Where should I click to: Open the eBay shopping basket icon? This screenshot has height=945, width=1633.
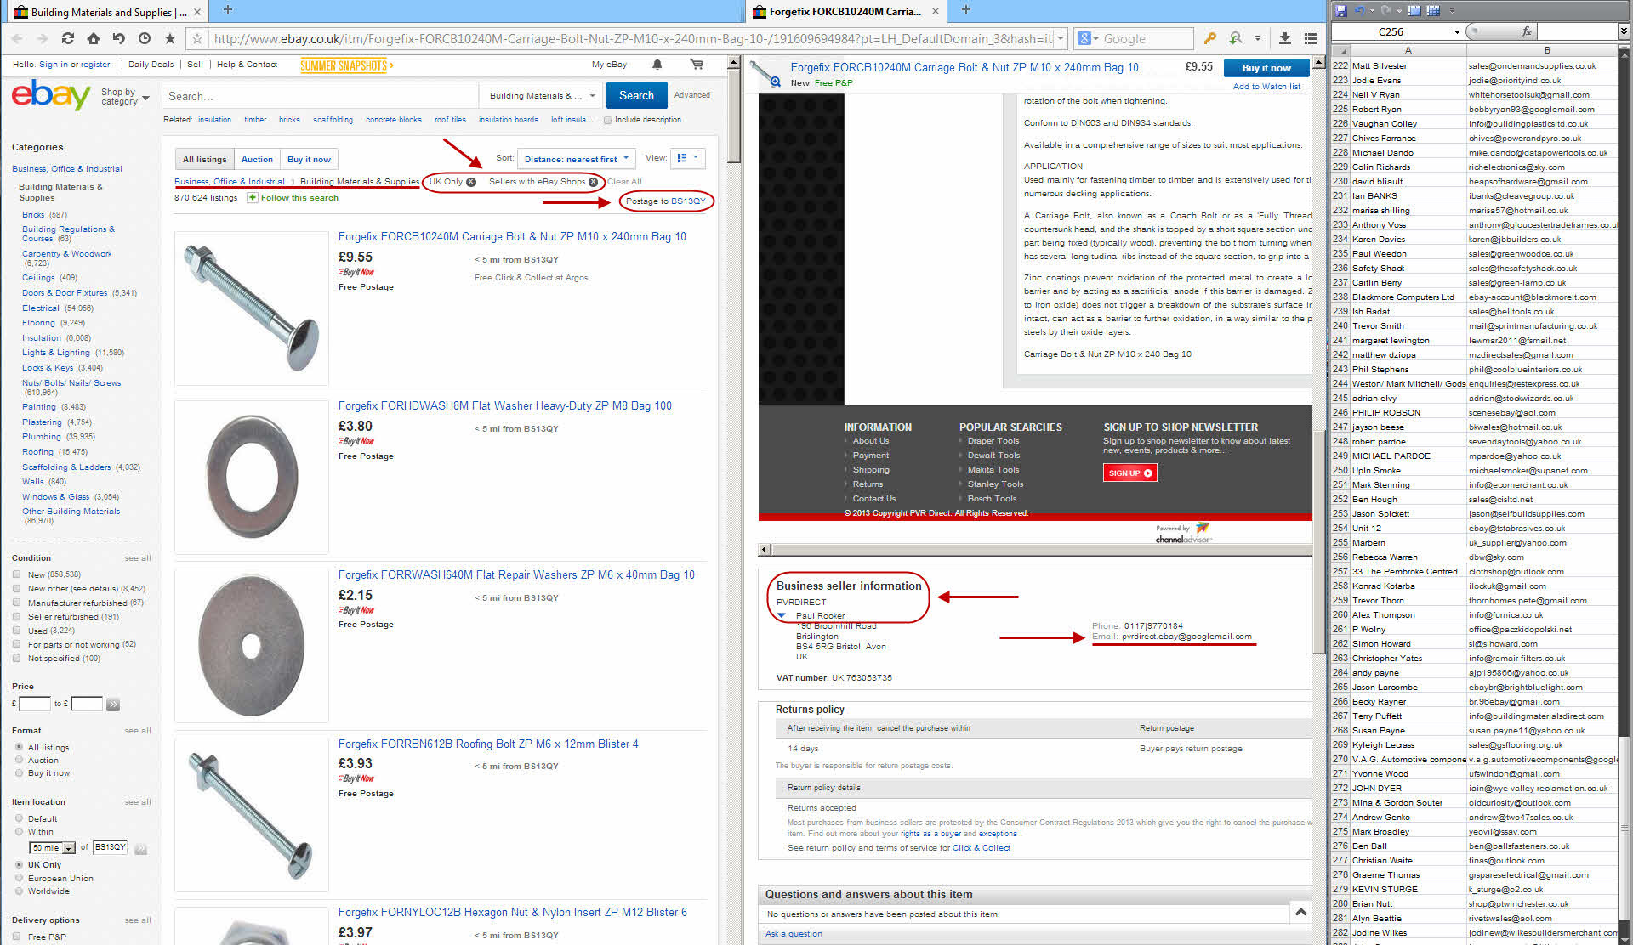(697, 65)
